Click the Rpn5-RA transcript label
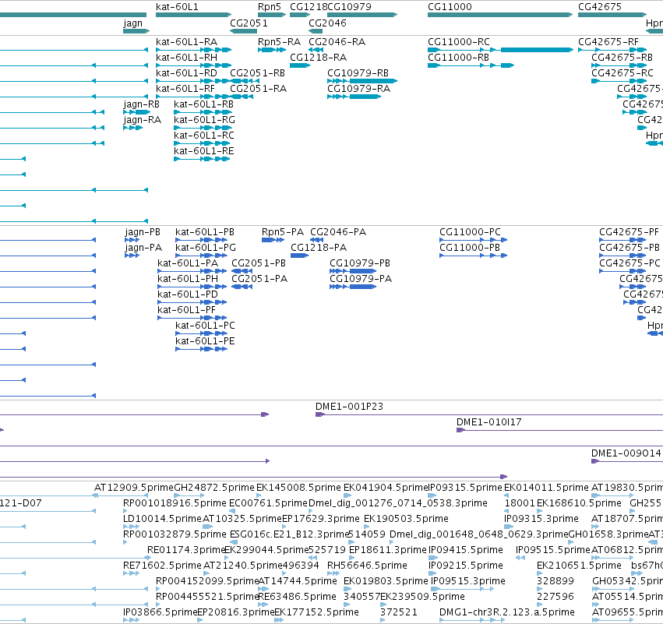Image resolution: width=663 pixels, height=624 pixels. click(x=279, y=42)
